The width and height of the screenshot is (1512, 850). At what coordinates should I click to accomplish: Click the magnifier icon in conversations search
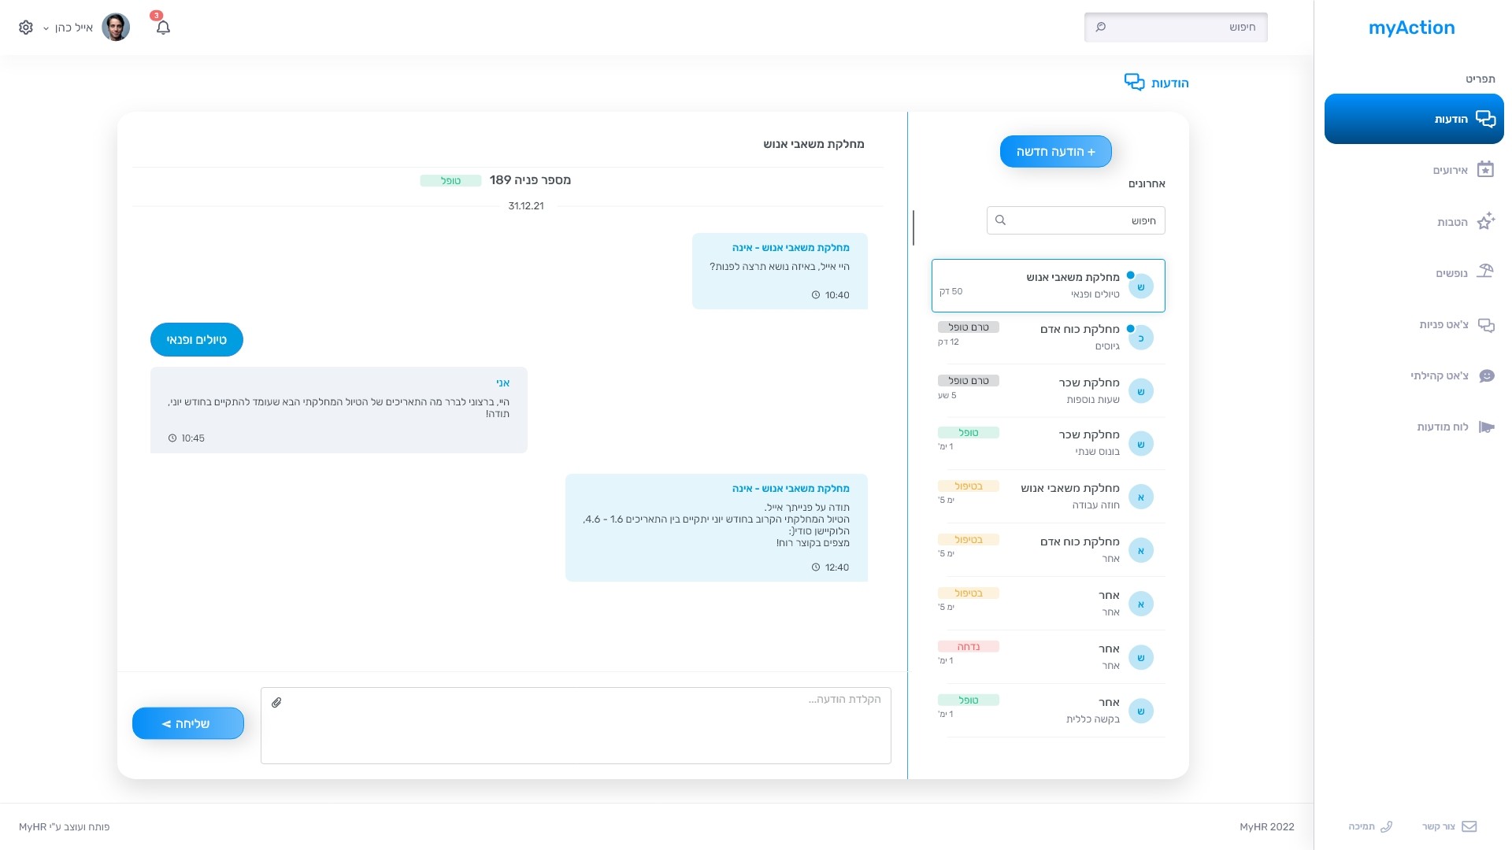click(1000, 220)
